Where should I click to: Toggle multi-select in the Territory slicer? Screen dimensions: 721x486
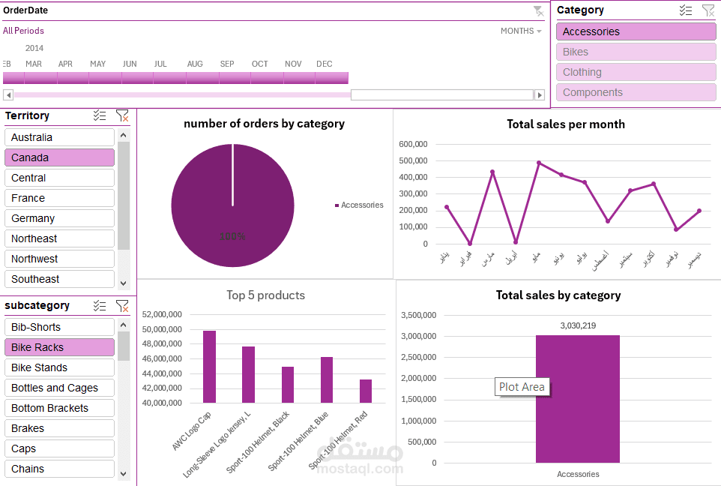[100, 115]
